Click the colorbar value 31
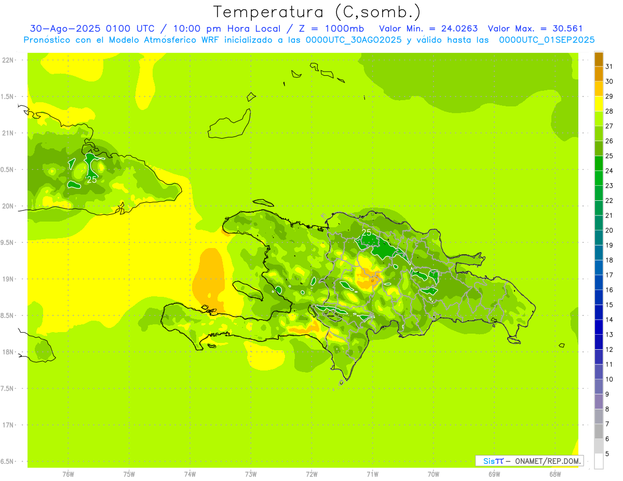Image resolution: width=623 pixels, height=481 pixels. click(x=610, y=66)
